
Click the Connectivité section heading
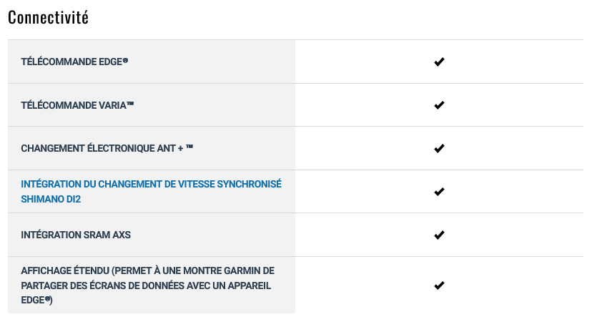point(48,17)
